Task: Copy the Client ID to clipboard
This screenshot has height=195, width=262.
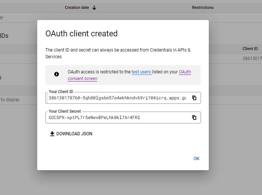Action: point(194,98)
